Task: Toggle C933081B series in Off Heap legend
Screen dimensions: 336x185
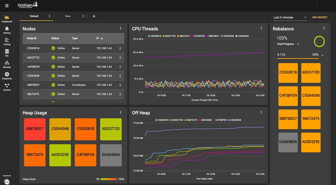Action: 162,120
